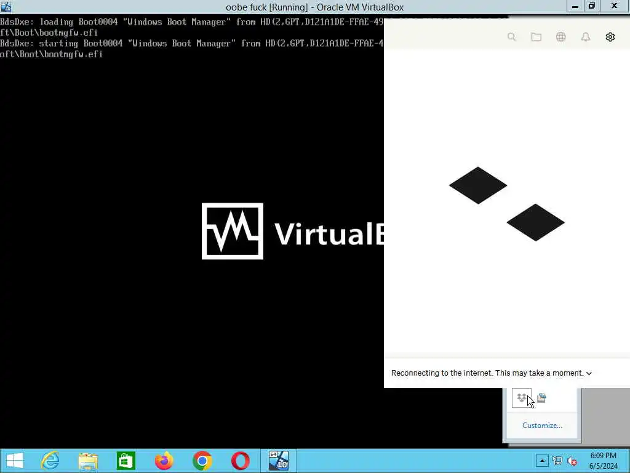The height and width of the screenshot is (473, 630).
Task: Open the Windows Start button
Action: [x=15, y=461]
